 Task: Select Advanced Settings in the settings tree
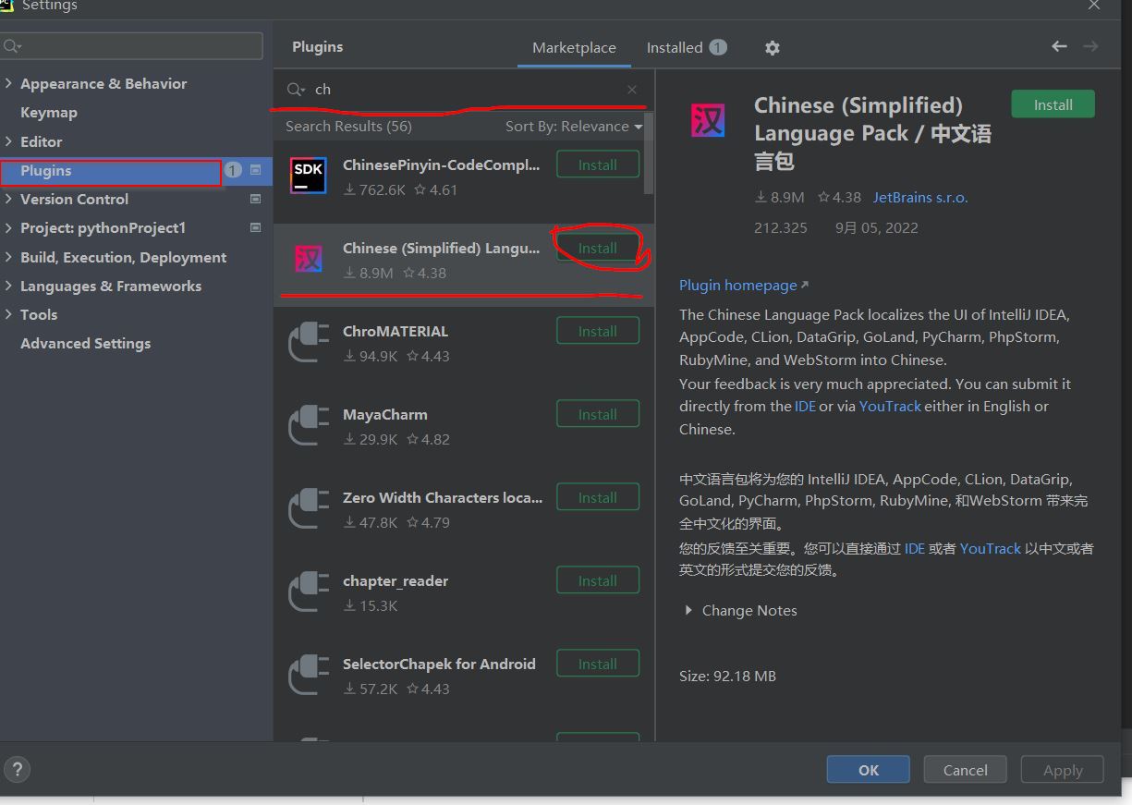coord(85,343)
